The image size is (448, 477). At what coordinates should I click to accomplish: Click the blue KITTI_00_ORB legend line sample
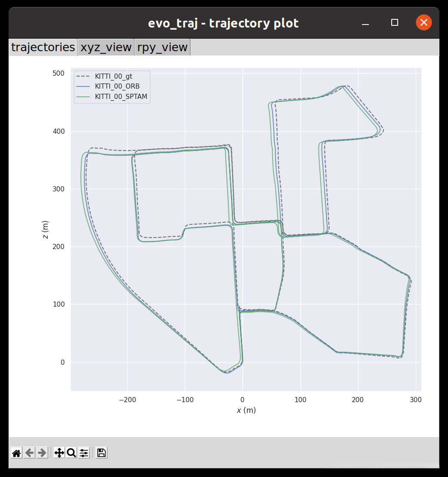[x=83, y=86]
